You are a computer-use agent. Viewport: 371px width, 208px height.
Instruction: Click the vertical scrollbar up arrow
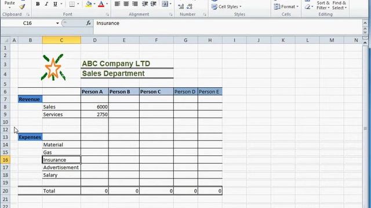(365, 43)
